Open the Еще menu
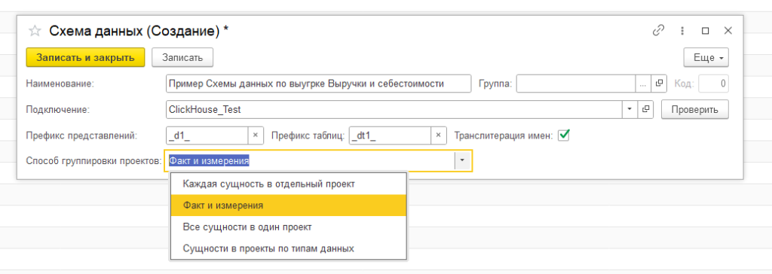 [x=706, y=57]
